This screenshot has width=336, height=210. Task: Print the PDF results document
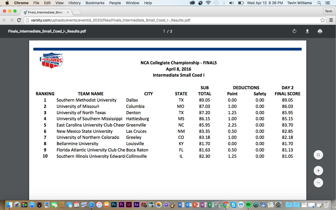point(320,31)
